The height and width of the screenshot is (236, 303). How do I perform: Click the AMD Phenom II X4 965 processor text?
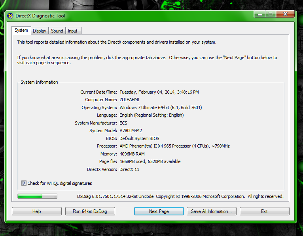point(174,146)
